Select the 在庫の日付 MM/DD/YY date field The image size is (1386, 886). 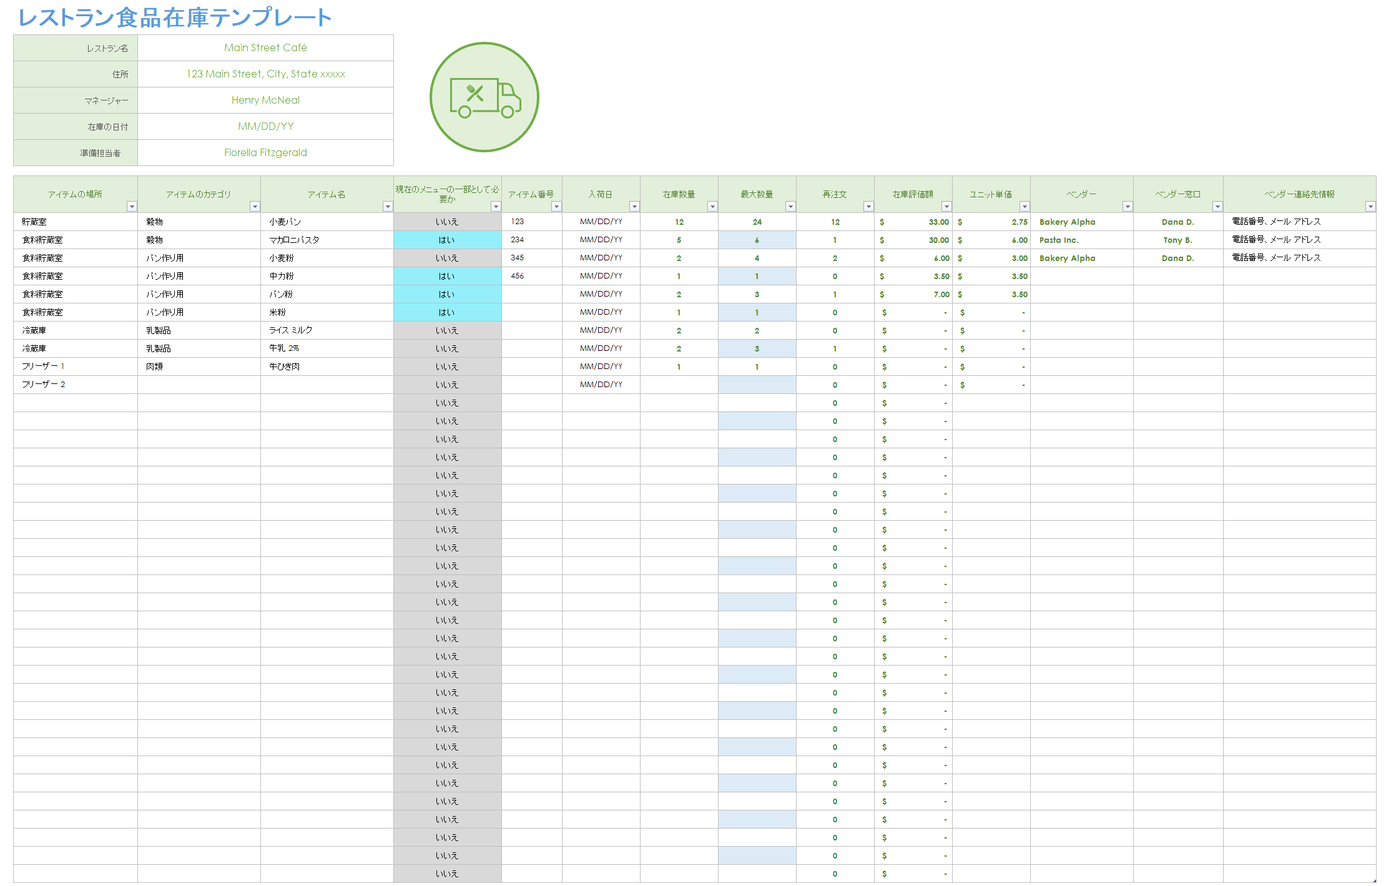265,127
